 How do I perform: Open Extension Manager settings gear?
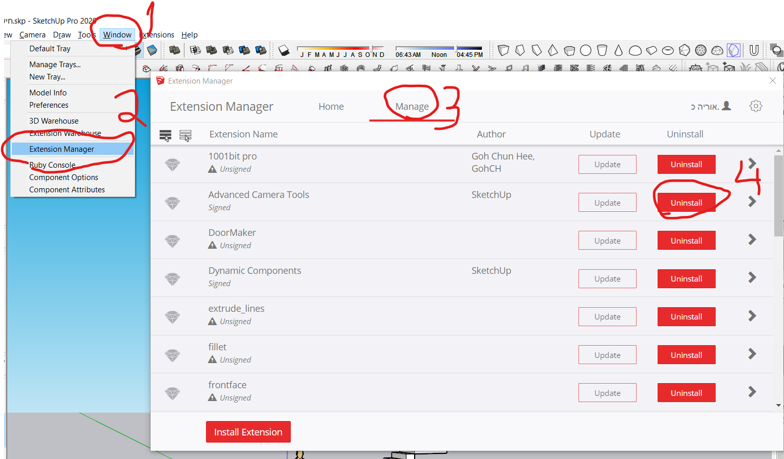756,106
